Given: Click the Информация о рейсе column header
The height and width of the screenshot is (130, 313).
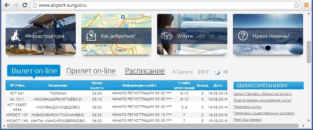Looking at the screenshot, I should click(139, 85).
